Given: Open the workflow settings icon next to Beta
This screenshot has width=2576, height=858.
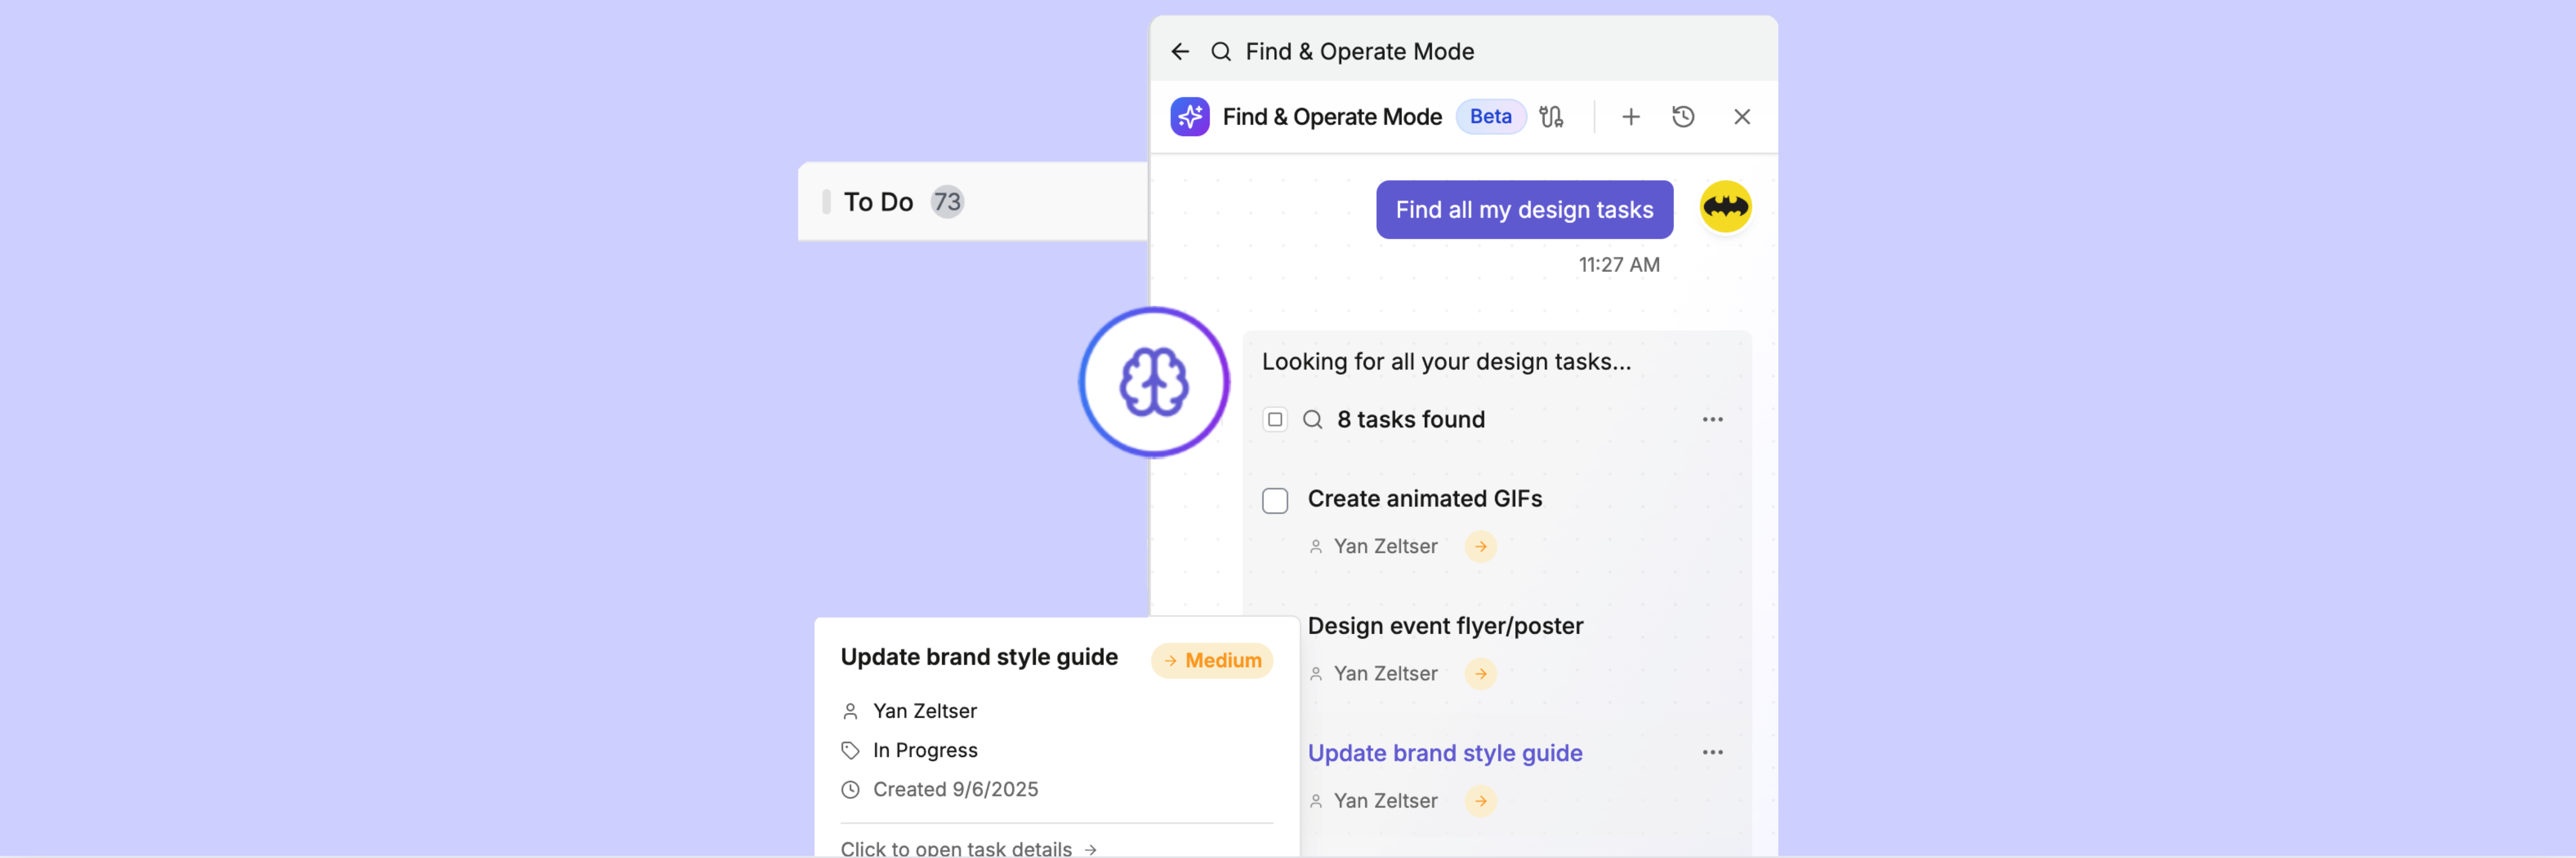Looking at the screenshot, I should [1551, 117].
